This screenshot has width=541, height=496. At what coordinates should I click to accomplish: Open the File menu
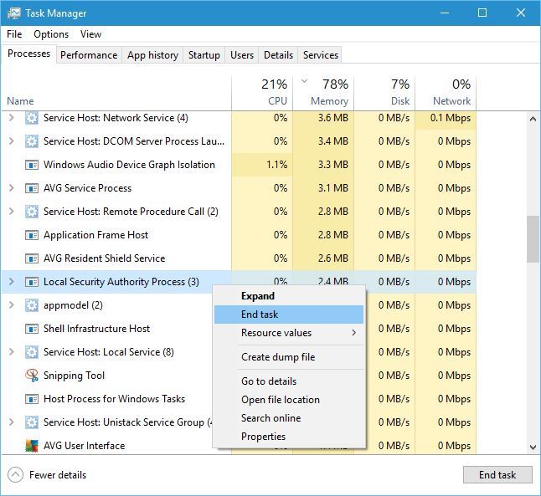[x=14, y=34]
